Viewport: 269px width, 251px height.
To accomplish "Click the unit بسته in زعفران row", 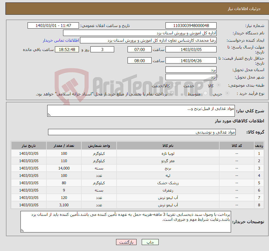I will tap(99, 190).
